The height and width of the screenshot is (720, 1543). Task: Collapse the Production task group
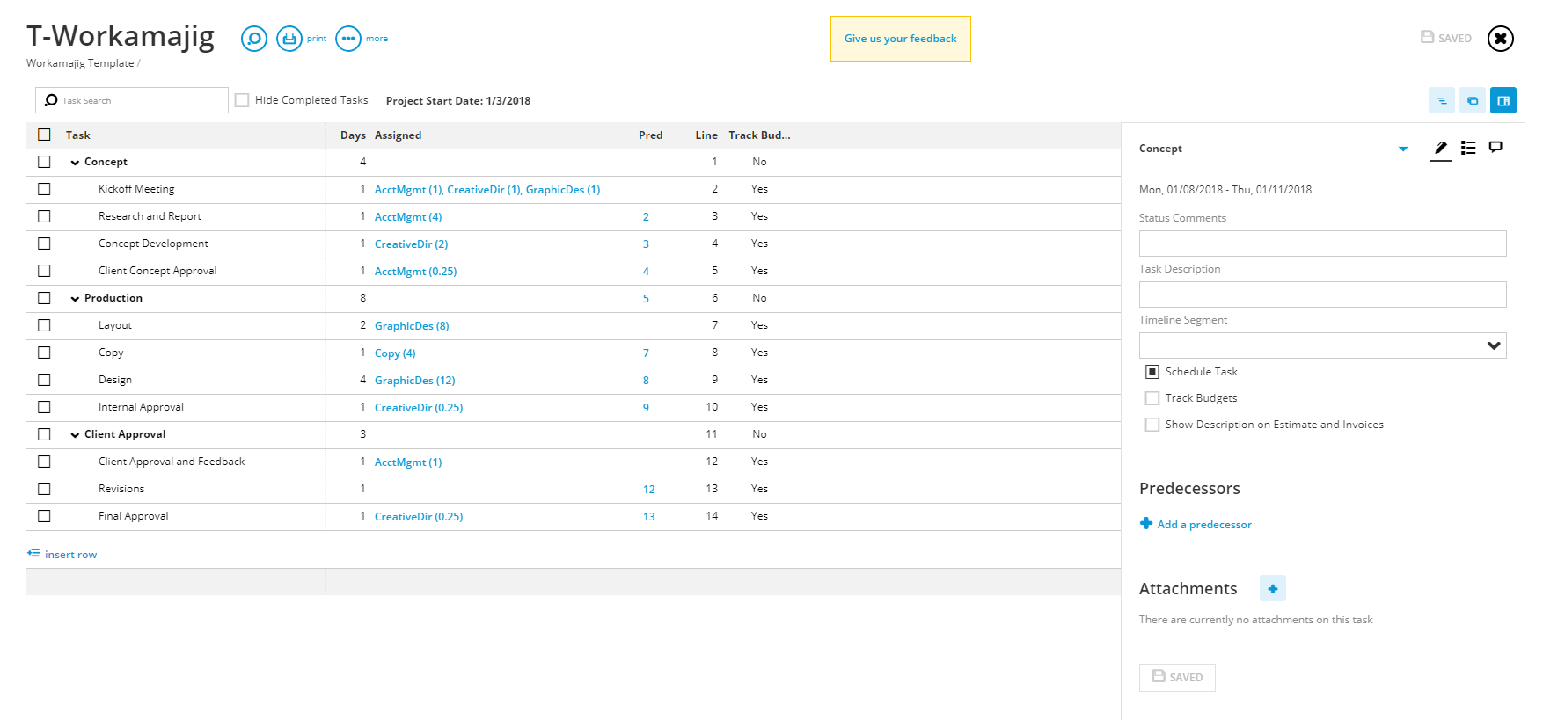tap(75, 299)
